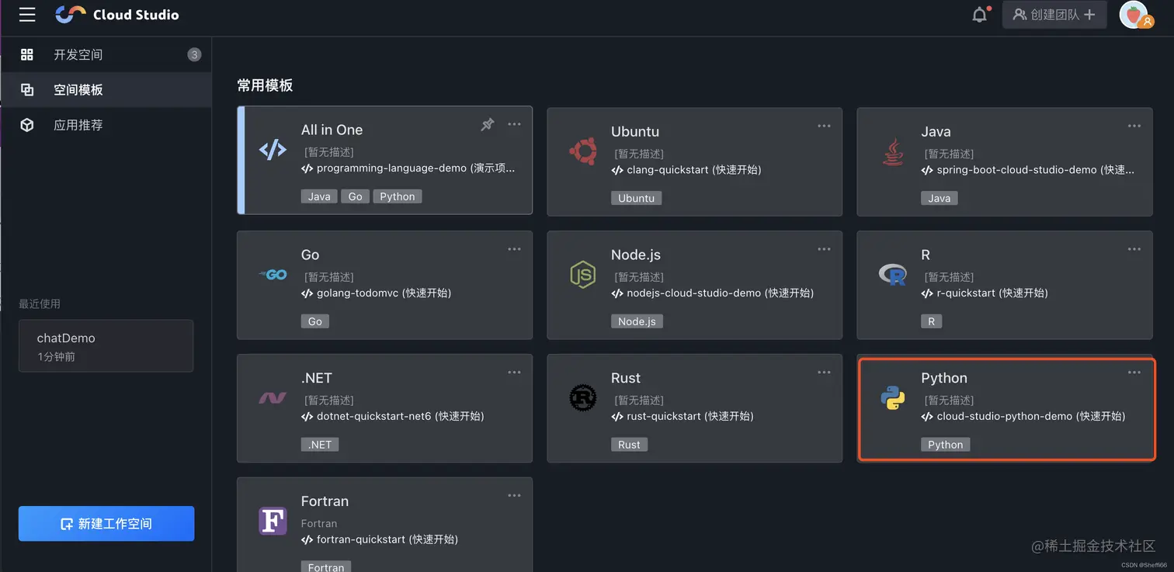Viewport: 1174px width, 572px height.
Task: Open Go card's three-dot menu
Action: click(x=514, y=249)
